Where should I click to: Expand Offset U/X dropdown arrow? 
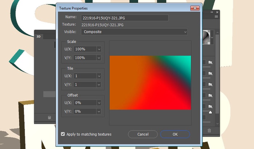coord(99,103)
